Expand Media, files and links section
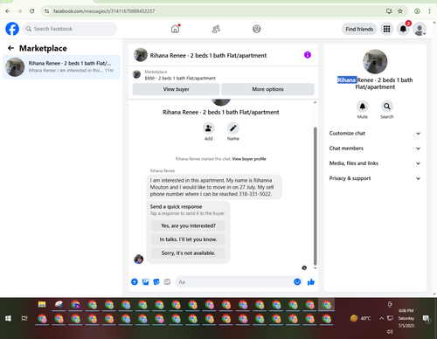 [375, 163]
